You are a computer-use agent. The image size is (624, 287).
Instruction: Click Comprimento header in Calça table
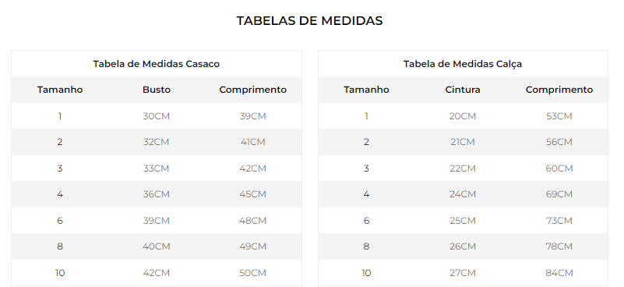pos(559,90)
